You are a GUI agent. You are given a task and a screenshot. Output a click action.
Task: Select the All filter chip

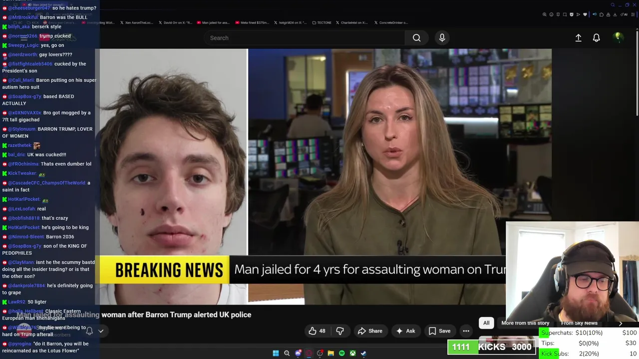[486, 323]
